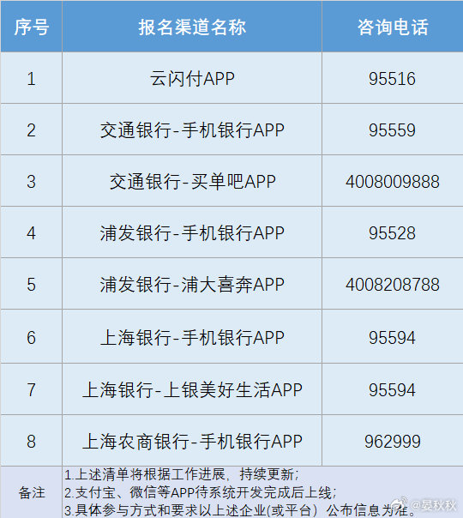Select the 云闪付APP cell
The width and height of the screenshot is (463, 518).
(192, 78)
